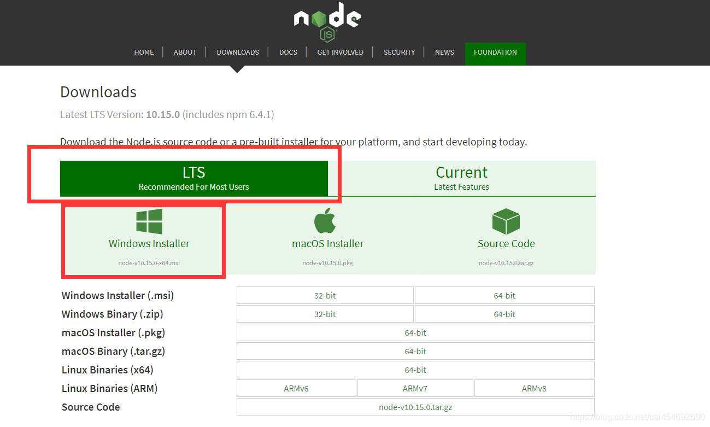The height and width of the screenshot is (427, 710).
Task: Click the Windows Installer link text
Action: [x=149, y=243]
